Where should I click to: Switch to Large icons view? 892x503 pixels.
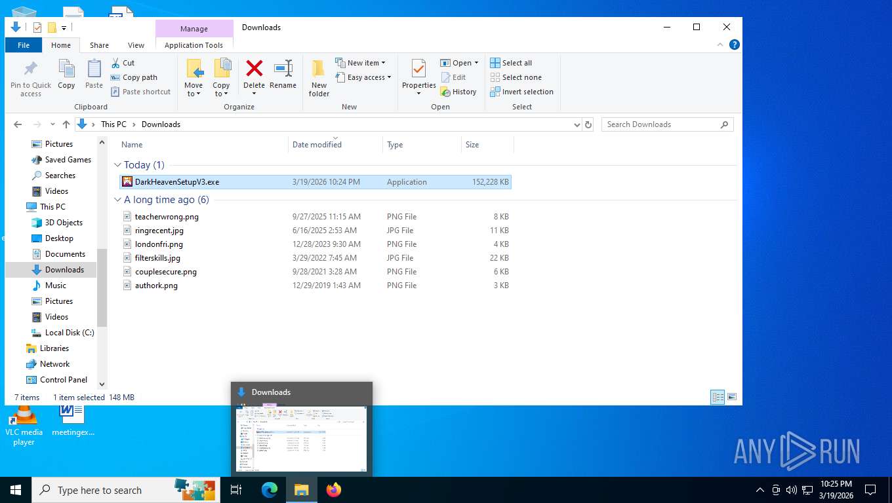tap(732, 397)
